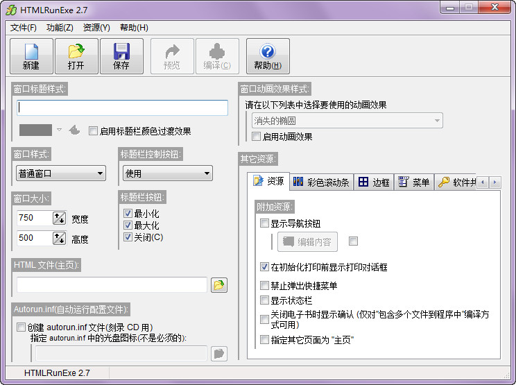Screen dimensions: 516x385
Task: Open 功能(Z) menu
Action: (60, 28)
